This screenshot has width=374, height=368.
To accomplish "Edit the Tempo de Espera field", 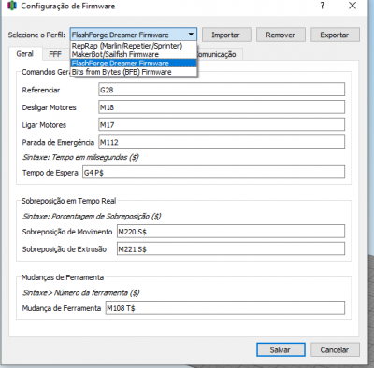I will pos(213,172).
